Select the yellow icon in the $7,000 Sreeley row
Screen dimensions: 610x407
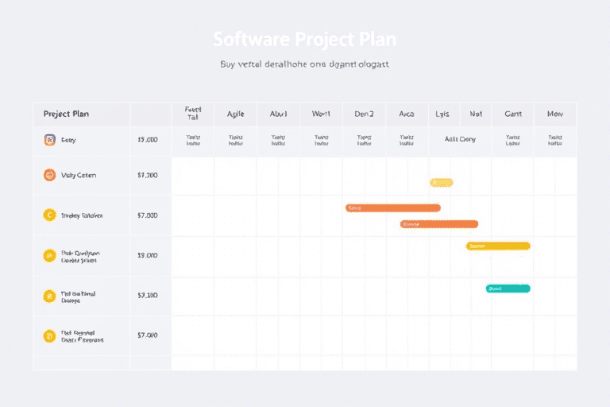point(49,215)
